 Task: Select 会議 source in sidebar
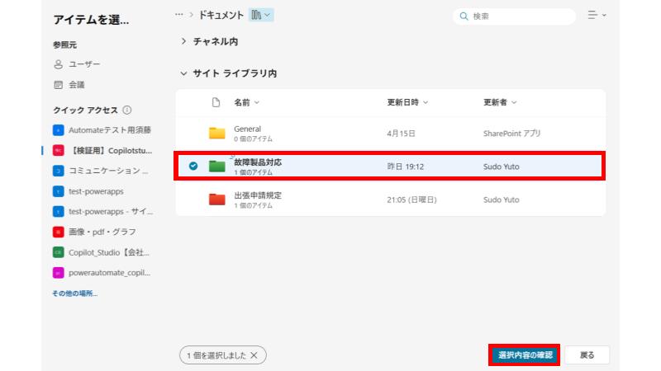[69, 85]
